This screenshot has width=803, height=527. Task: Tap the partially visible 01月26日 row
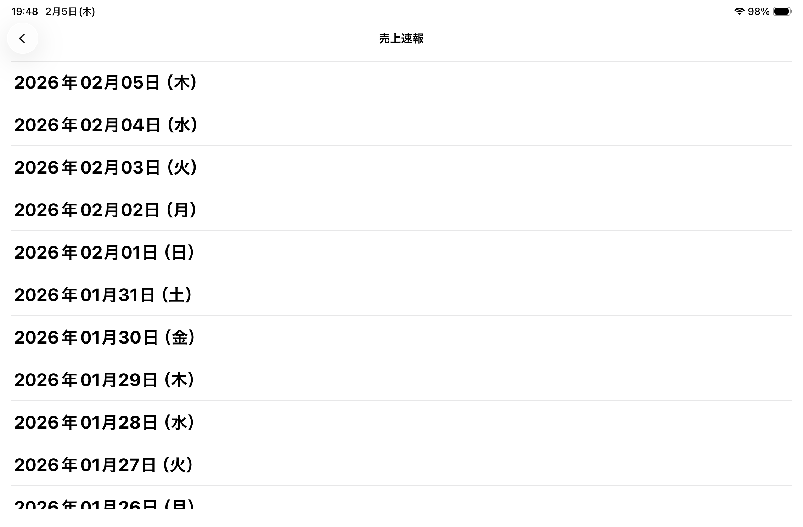point(104,503)
